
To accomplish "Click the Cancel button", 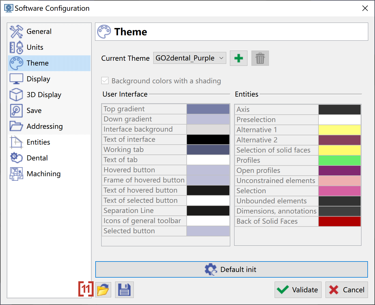I will [x=346, y=290].
